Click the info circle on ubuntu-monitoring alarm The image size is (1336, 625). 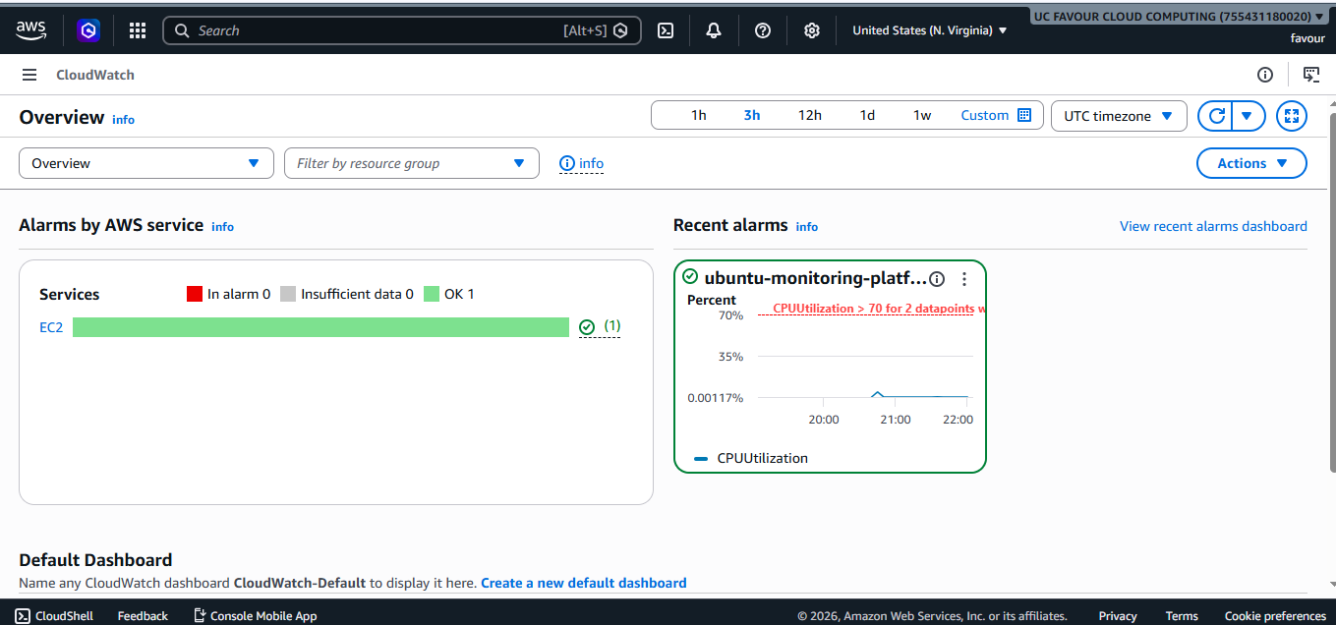(937, 279)
